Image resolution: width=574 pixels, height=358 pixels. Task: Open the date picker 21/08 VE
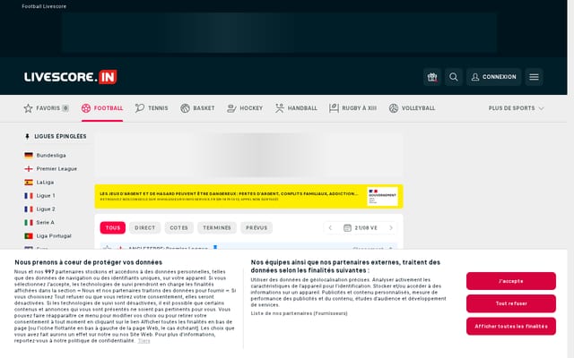(x=361, y=228)
